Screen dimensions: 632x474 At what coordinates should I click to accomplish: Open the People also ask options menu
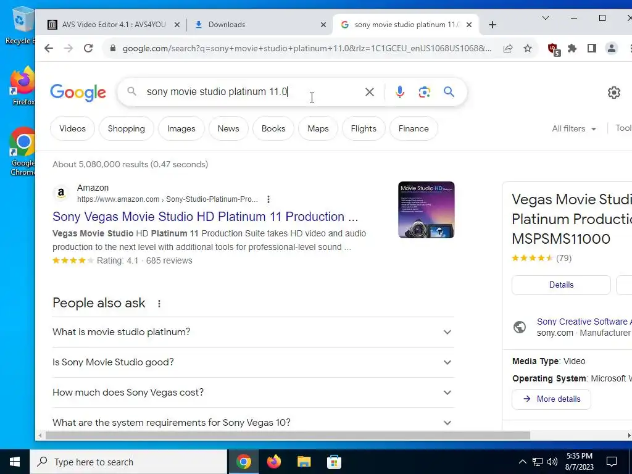pyautogui.click(x=159, y=304)
